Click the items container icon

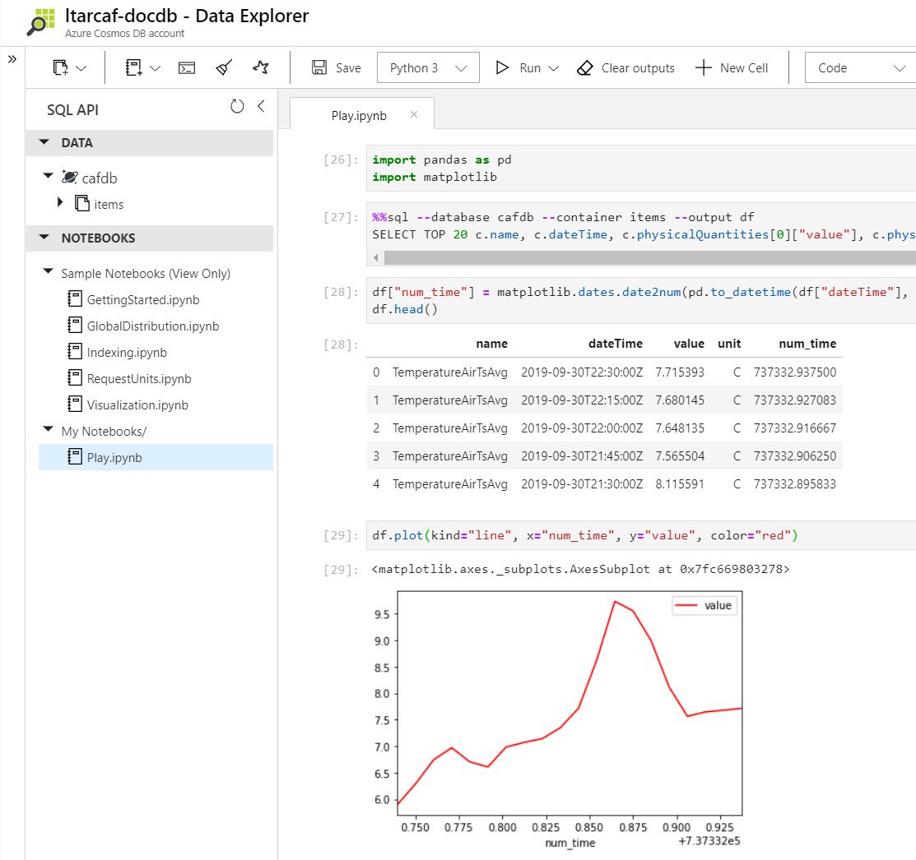[x=82, y=203]
